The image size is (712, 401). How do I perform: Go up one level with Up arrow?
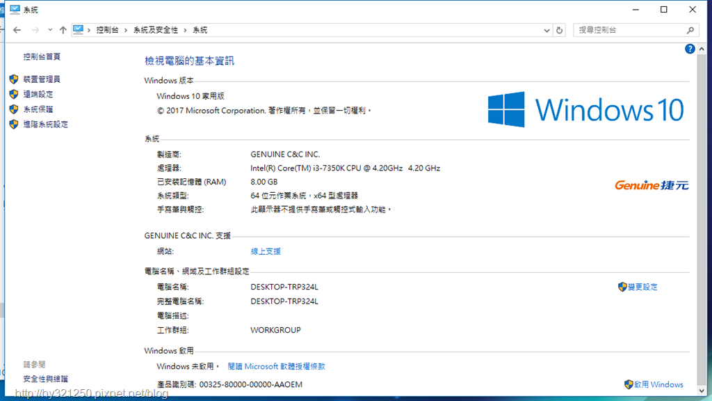point(63,30)
